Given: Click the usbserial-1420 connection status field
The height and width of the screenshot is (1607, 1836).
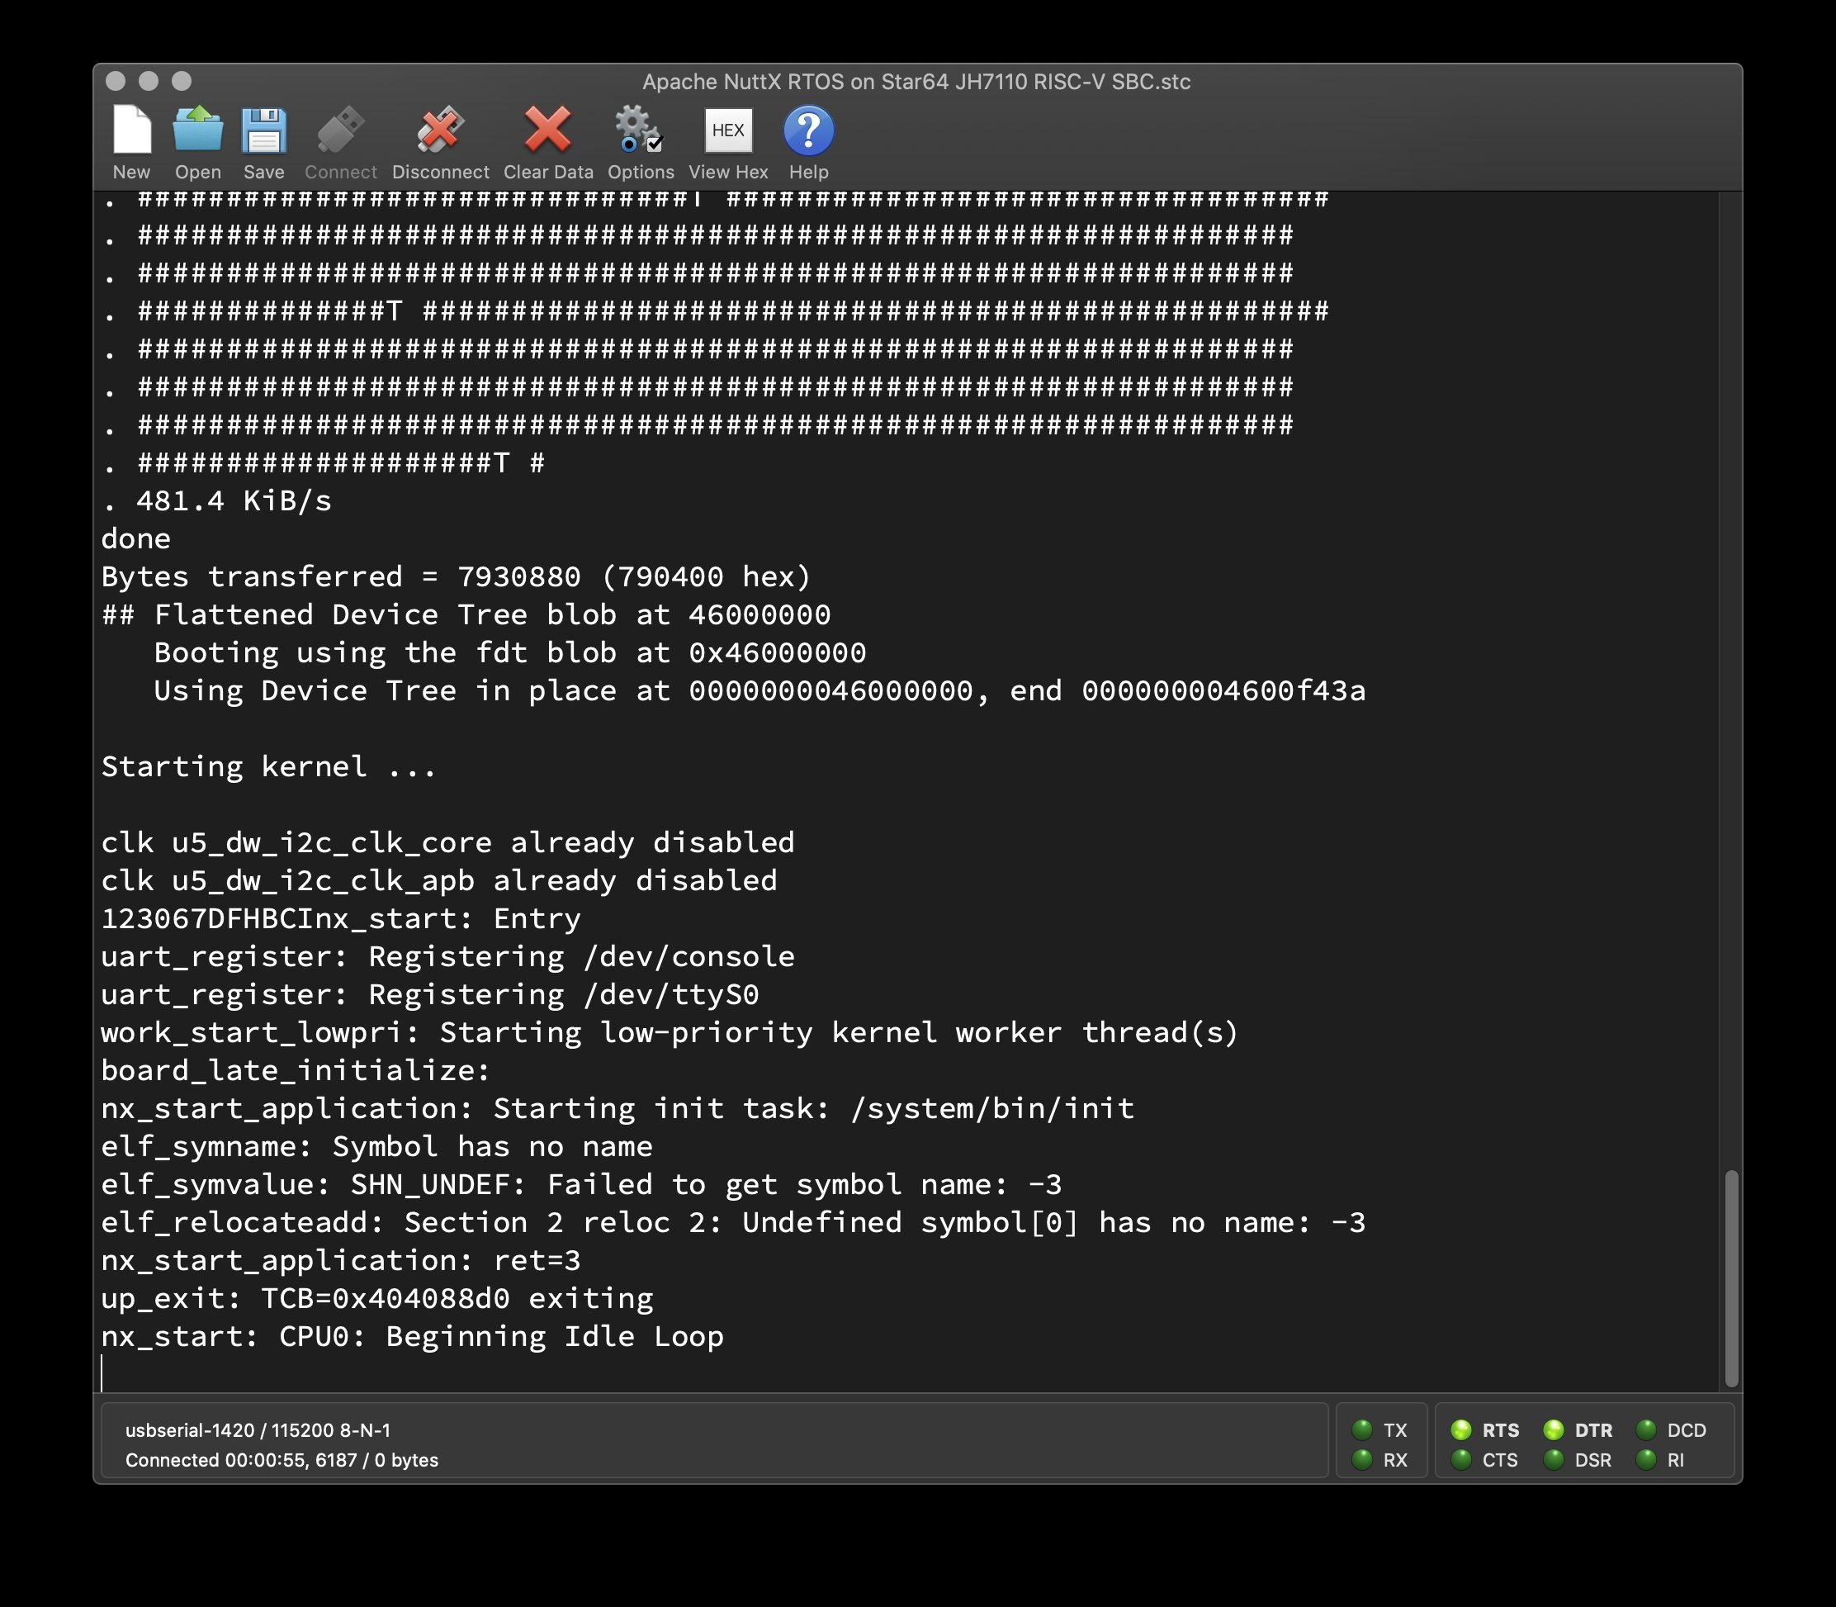Looking at the screenshot, I should 260,1430.
